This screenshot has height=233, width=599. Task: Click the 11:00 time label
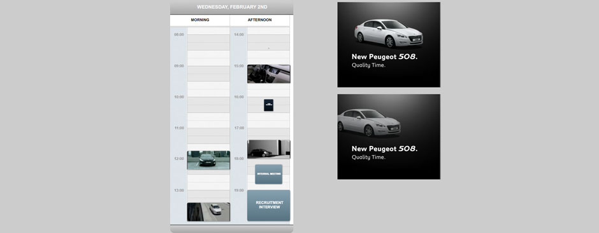coord(179,128)
